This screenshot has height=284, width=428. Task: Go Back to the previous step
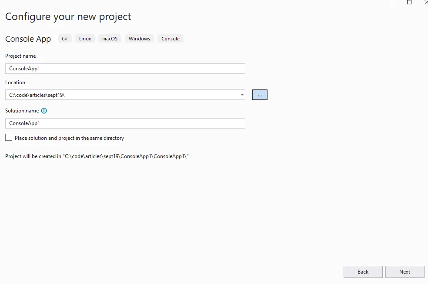coord(363,272)
